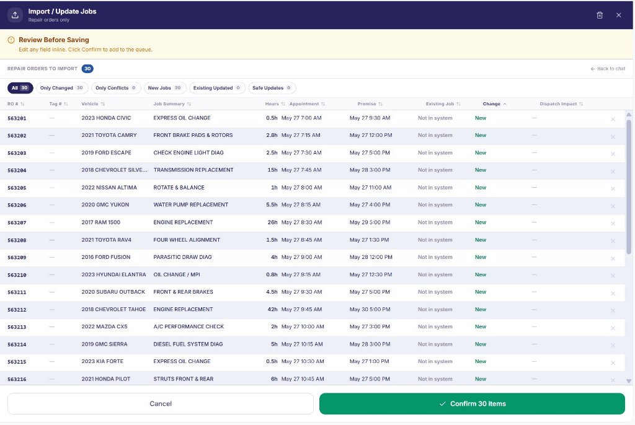Image resolution: width=635 pixels, height=425 pixels.
Task: Click RO number 563201
Action: (17, 118)
